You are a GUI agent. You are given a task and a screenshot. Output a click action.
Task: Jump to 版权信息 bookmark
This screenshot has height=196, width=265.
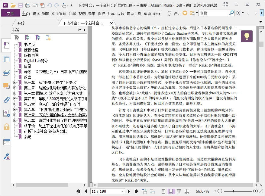(31, 50)
